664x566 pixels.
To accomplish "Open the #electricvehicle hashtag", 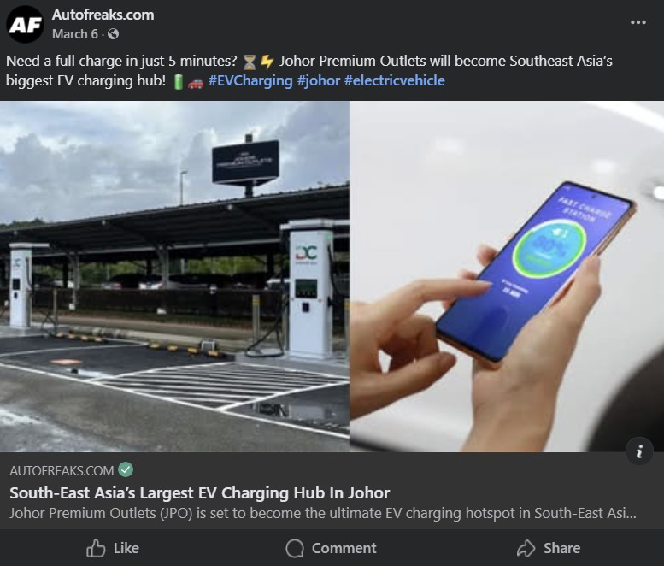I will tap(395, 80).
